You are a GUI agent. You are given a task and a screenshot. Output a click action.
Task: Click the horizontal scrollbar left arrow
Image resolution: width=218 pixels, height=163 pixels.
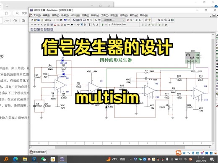[x=31, y=147]
